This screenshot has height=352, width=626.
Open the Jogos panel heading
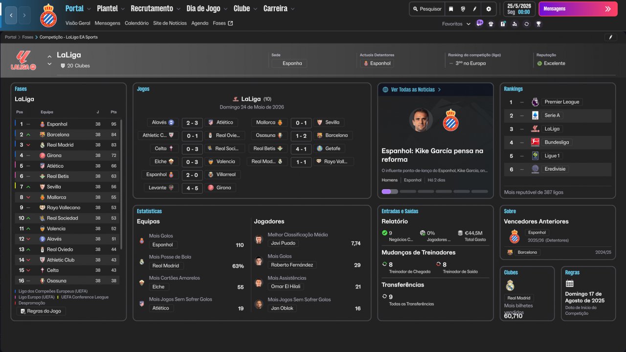143,89
